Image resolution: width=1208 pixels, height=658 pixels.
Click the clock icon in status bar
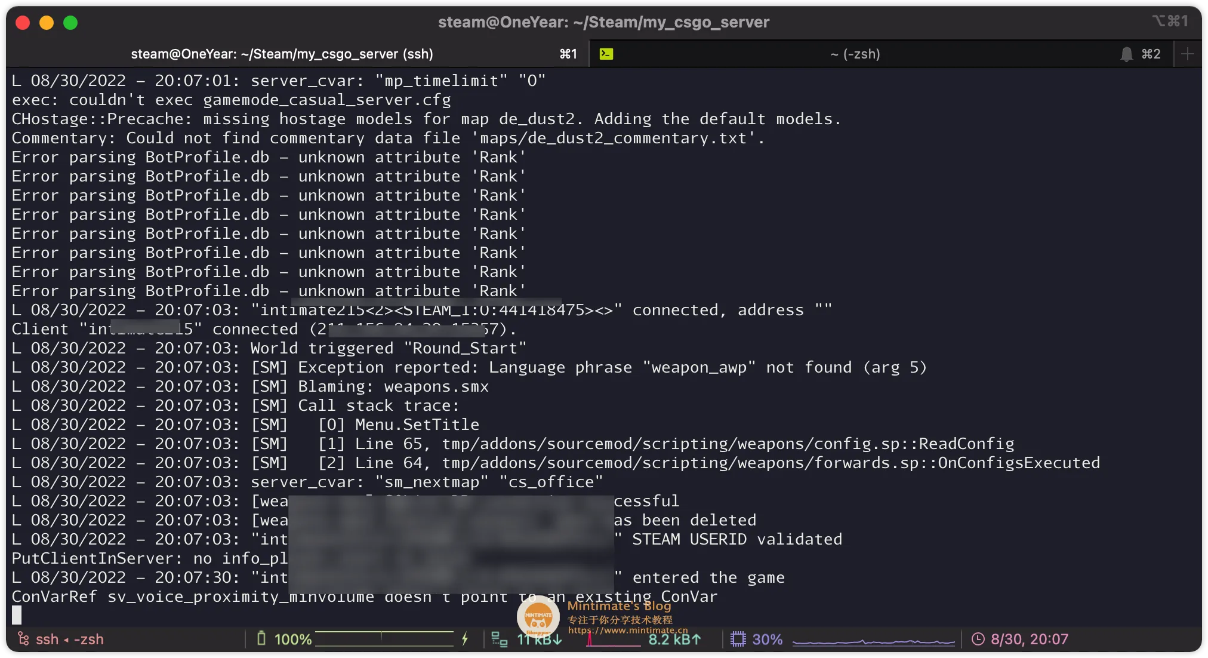[x=978, y=639]
